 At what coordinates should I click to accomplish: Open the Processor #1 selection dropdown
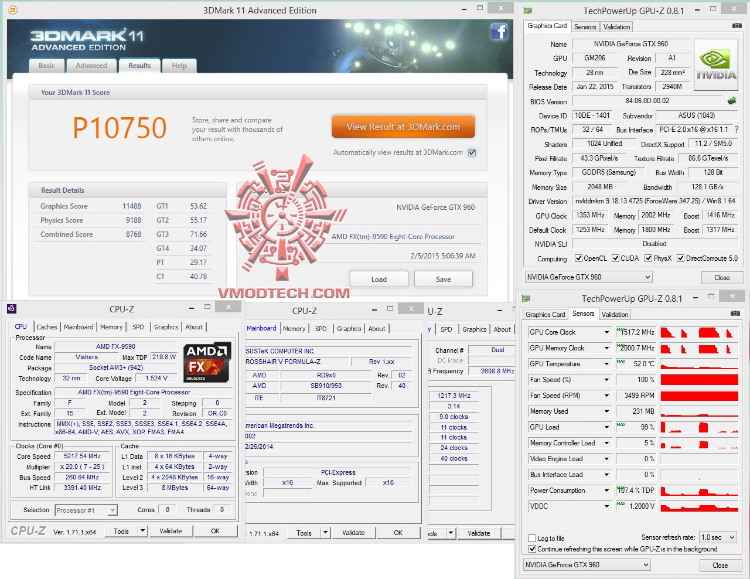(86, 510)
